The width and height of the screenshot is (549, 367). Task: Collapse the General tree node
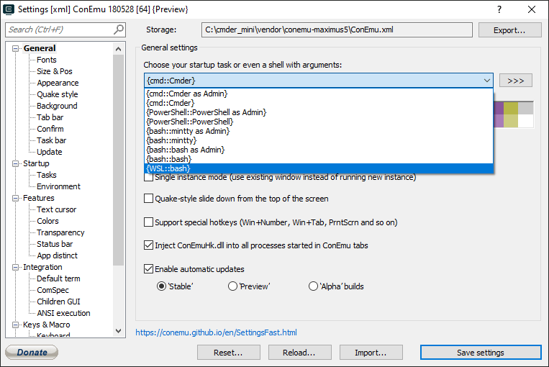pos(15,48)
